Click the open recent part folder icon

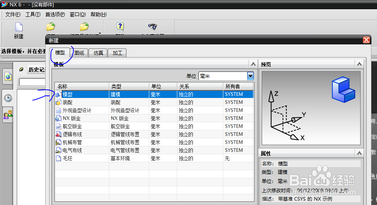84,27
